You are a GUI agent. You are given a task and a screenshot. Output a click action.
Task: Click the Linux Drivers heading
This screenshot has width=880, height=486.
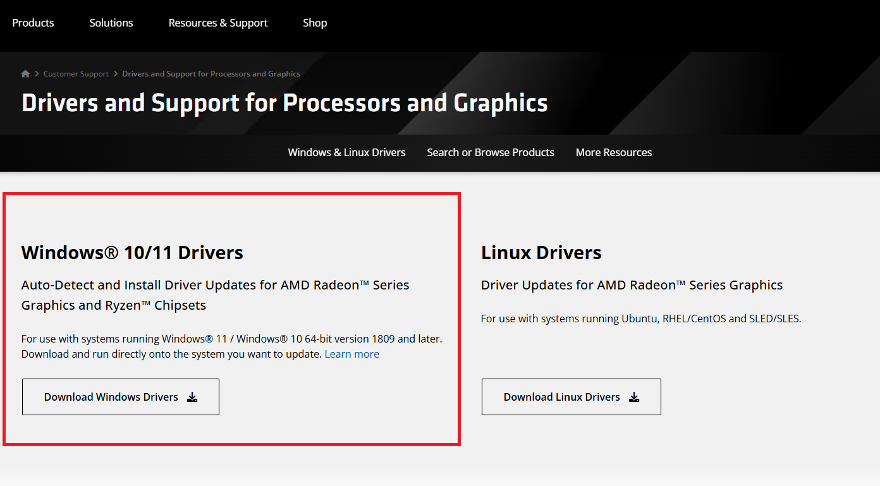pos(541,252)
